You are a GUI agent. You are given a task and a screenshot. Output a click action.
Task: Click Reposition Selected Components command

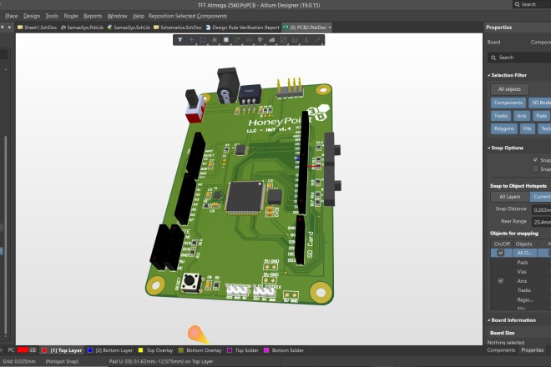point(188,16)
